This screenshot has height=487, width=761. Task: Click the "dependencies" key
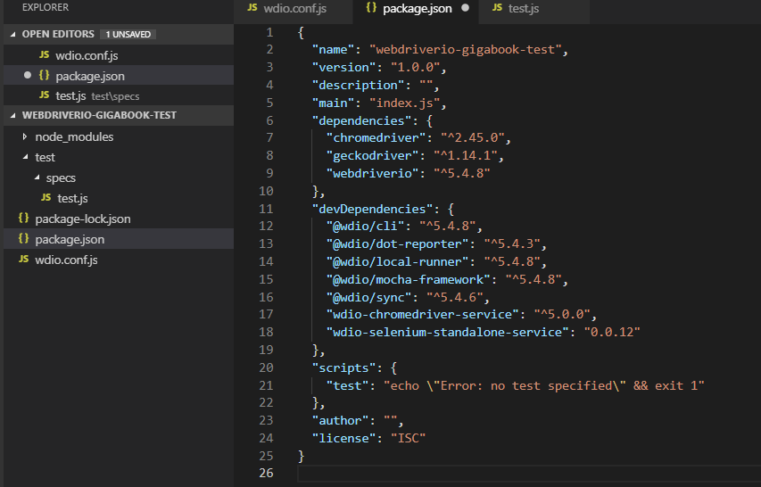click(361, 120)
